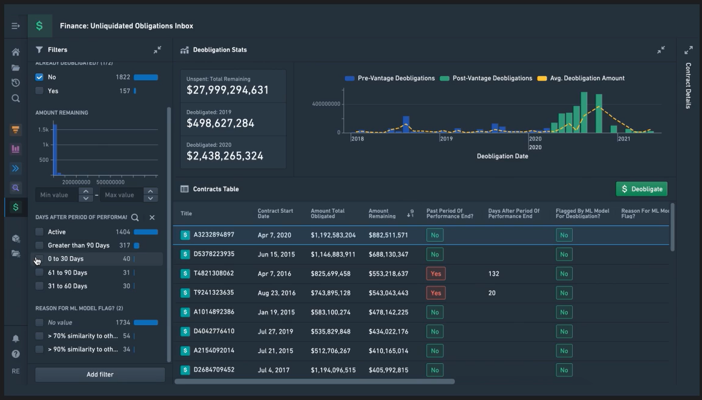This screenshot has height=400, width=702.
Task: Click the green Deobligate button
Action: (642, 189)
